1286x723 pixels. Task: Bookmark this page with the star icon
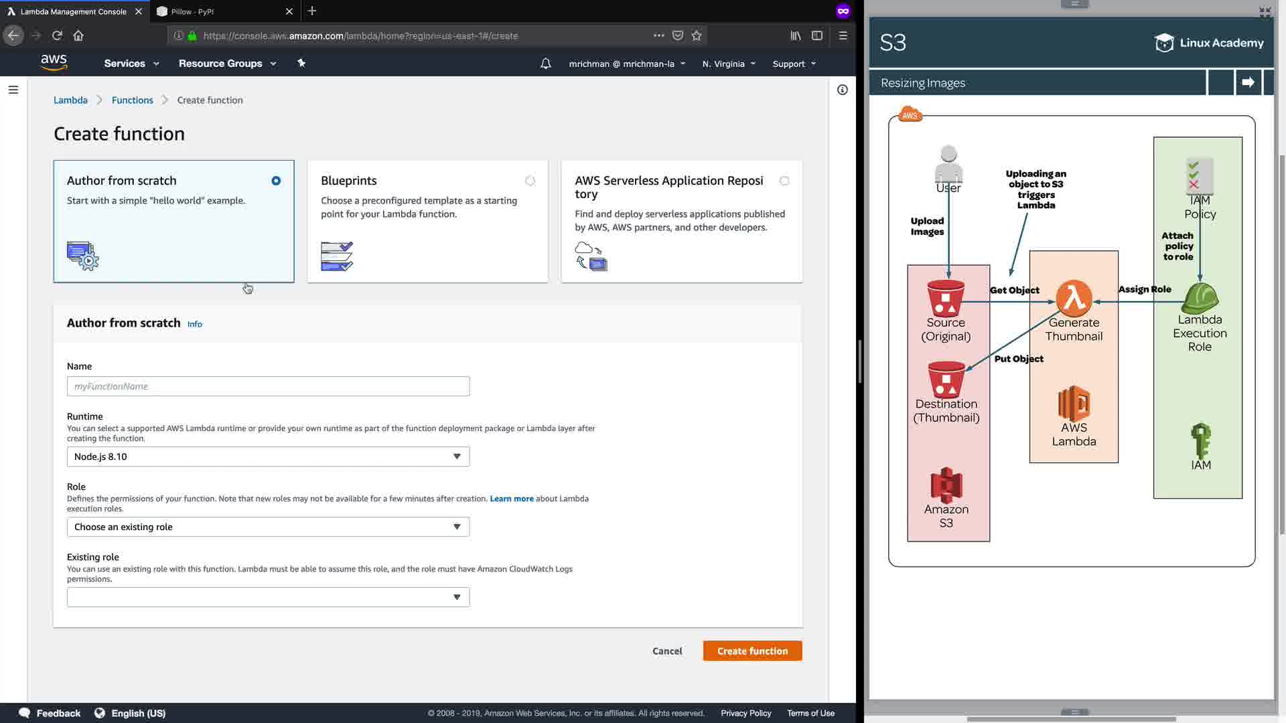click(697, 35)
